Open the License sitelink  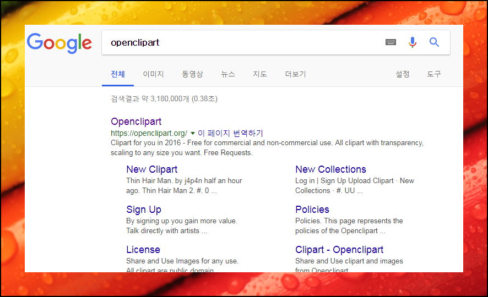143,250
